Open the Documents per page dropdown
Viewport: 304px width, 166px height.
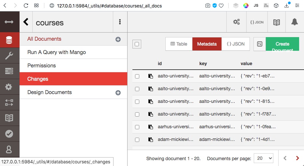tap(264, 159)
